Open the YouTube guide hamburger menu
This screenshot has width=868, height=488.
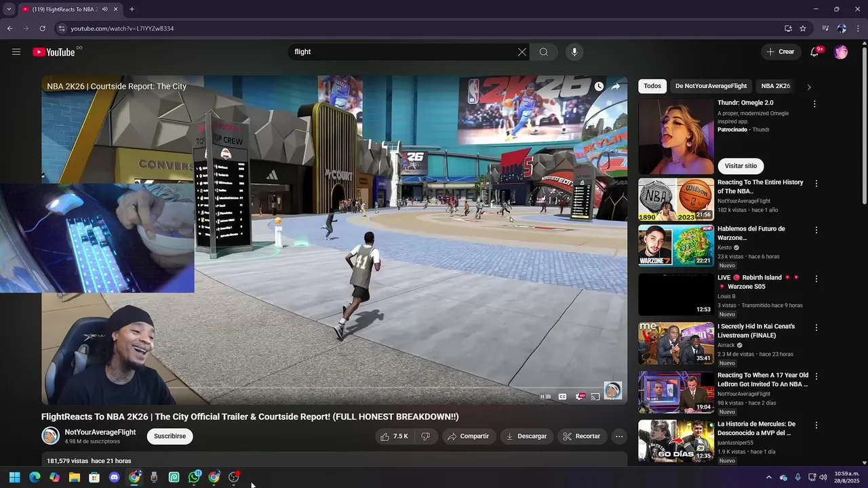coord(16,52)
